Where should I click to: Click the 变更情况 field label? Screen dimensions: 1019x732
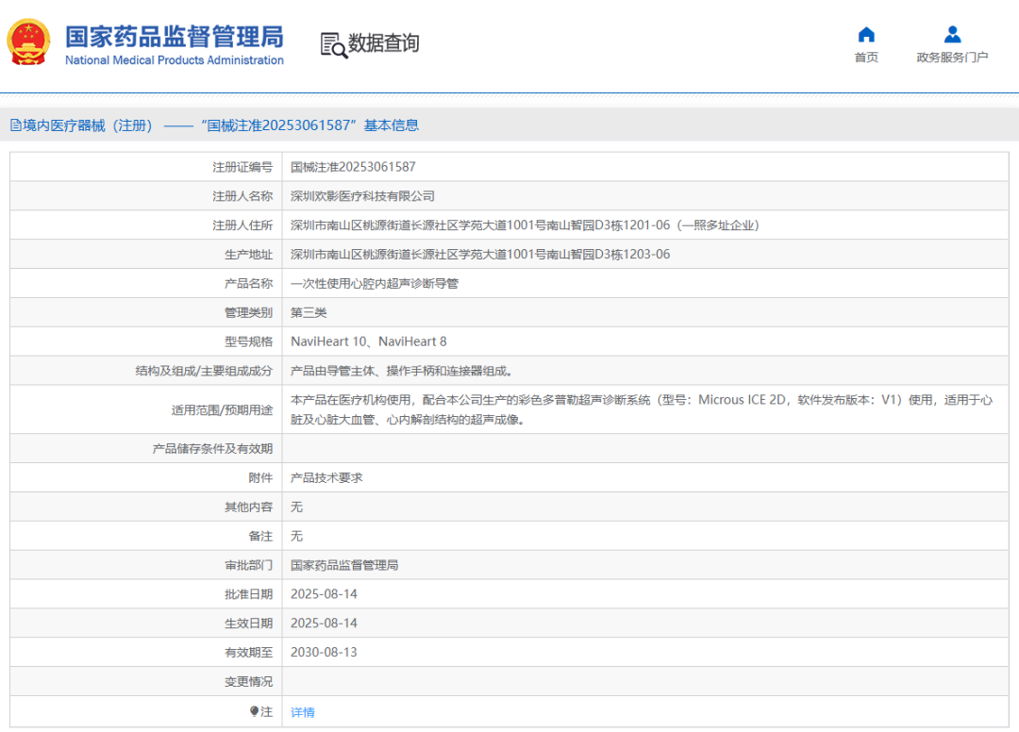249,681
